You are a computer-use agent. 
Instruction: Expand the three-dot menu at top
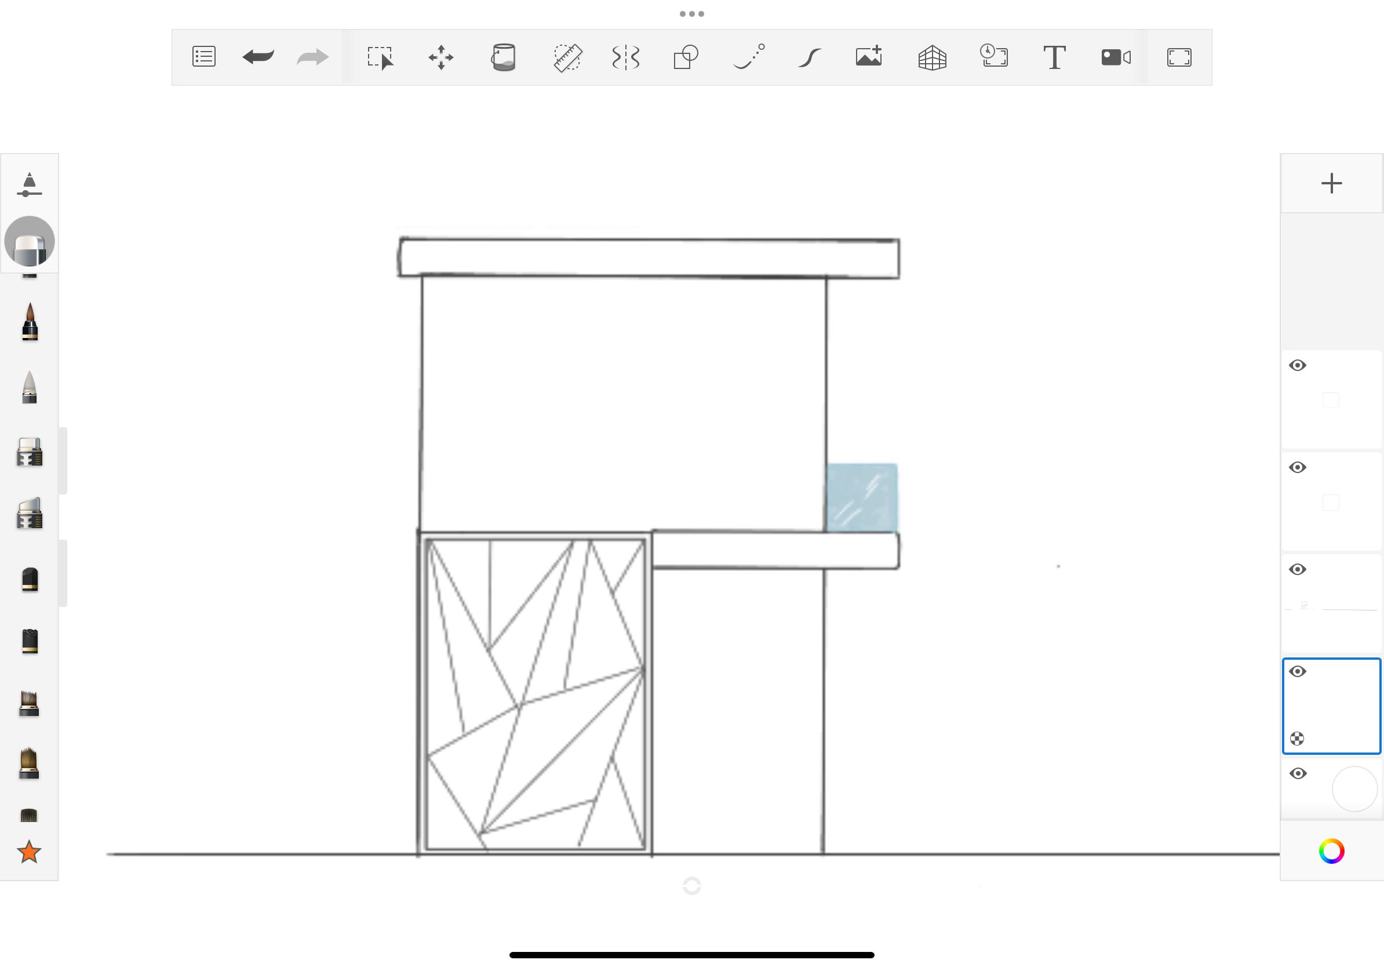coord(691,14)
